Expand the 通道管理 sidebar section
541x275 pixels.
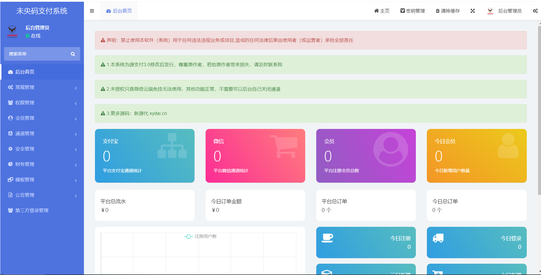click(25, 133)
